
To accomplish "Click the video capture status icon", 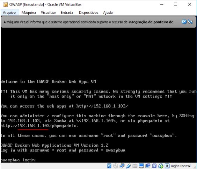I will click(148, 166).
